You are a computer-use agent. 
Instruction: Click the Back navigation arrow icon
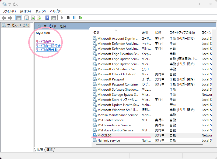pyautogui.click(x=4, y=18)
